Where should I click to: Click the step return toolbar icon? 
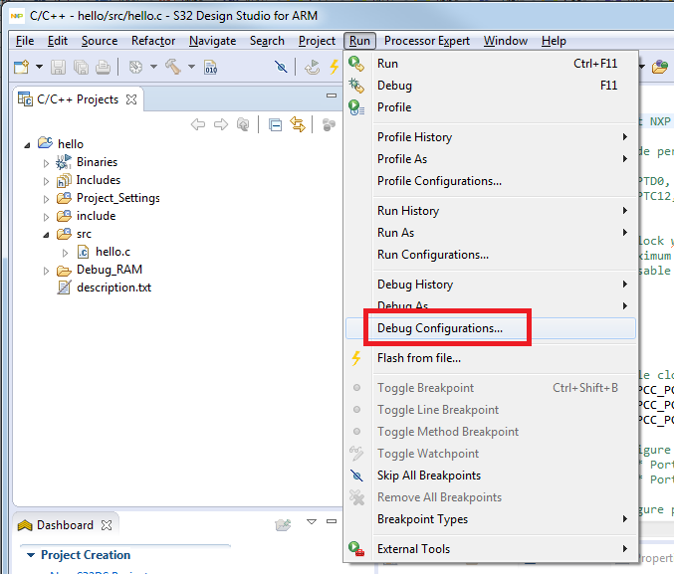(312, 67)
